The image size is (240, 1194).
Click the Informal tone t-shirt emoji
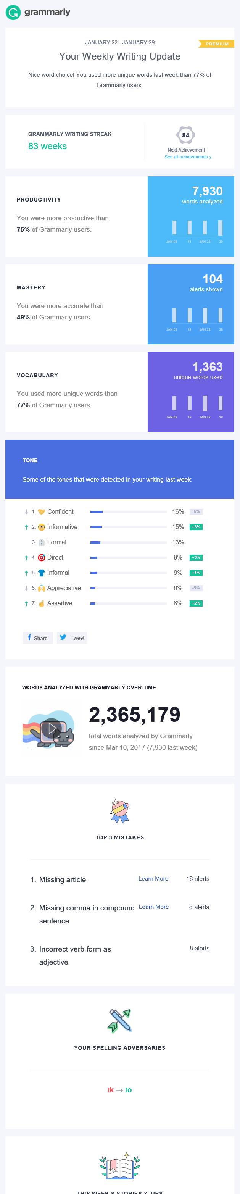coord(41,573)
